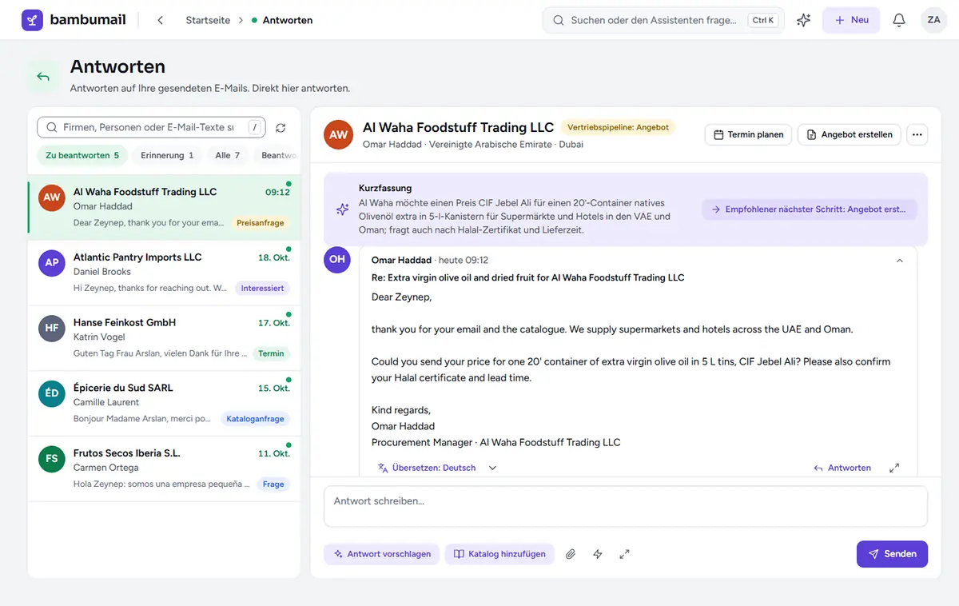Refresh the replies list
Viewport: 959px width, 606px height.
tap(281, 128)
